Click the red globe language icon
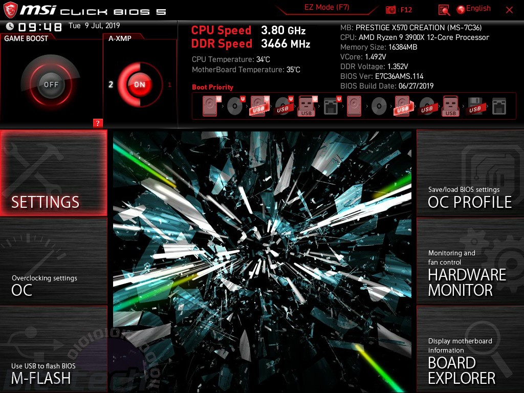The height and width of the screenshot is (393, 524). [461, 10]
